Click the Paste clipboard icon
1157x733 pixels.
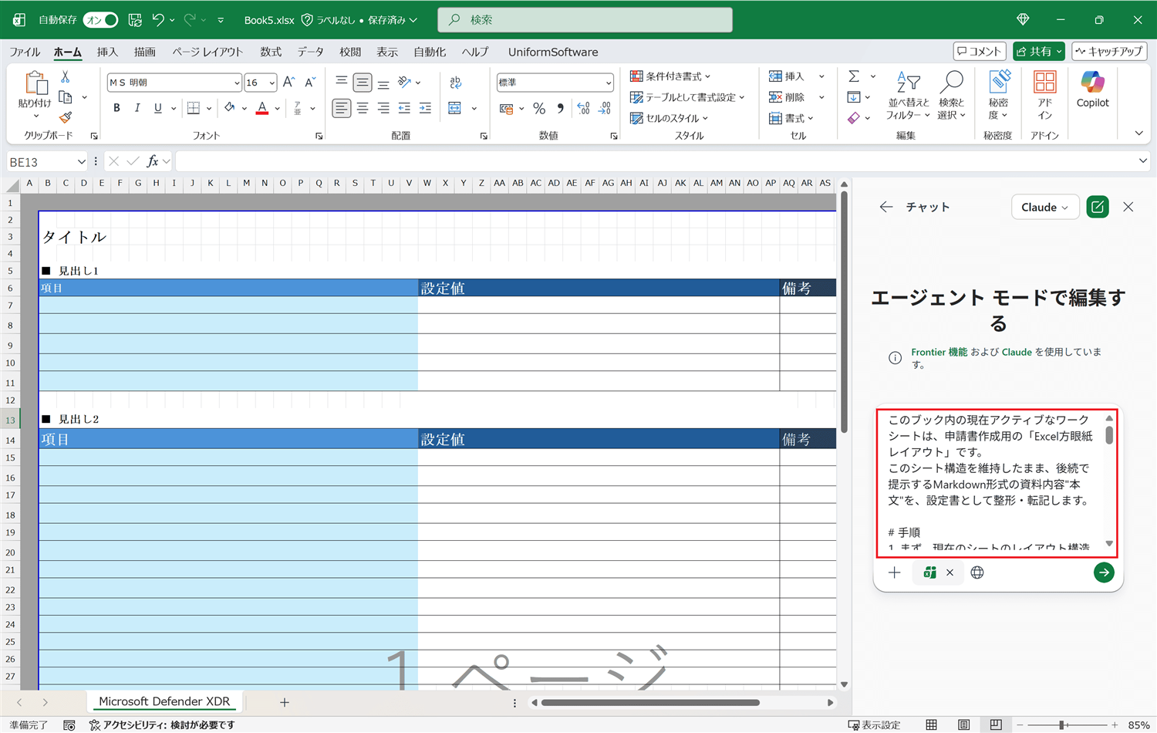[x=35, y=83]
